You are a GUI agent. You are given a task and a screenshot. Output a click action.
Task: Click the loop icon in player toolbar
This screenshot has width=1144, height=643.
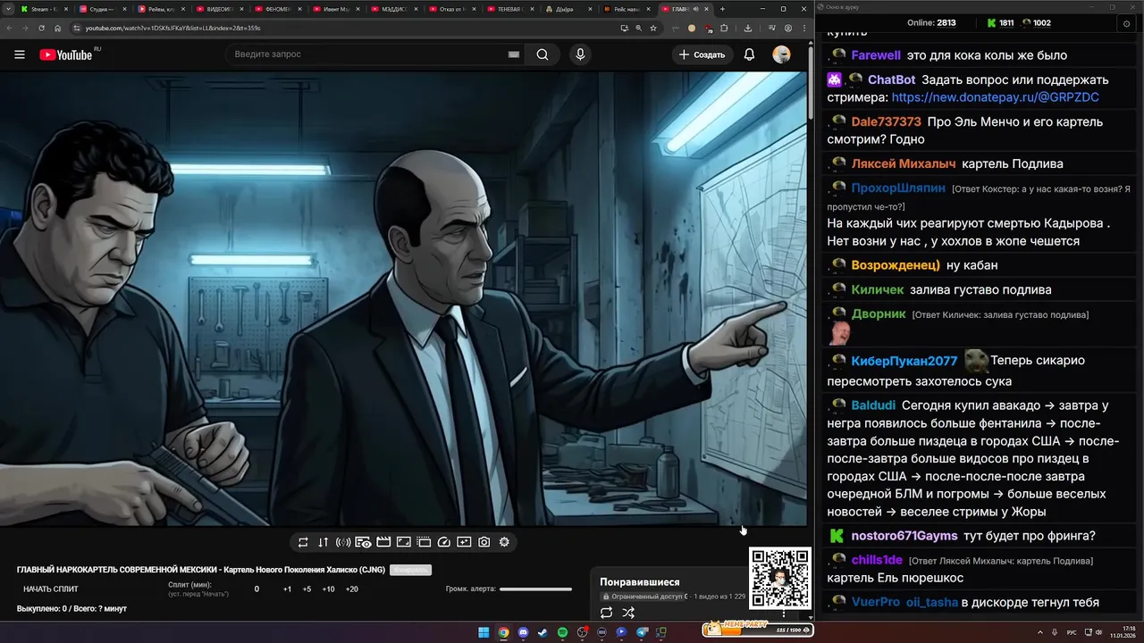point(303,542)
